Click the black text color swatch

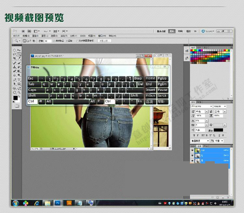click(218, 130)
